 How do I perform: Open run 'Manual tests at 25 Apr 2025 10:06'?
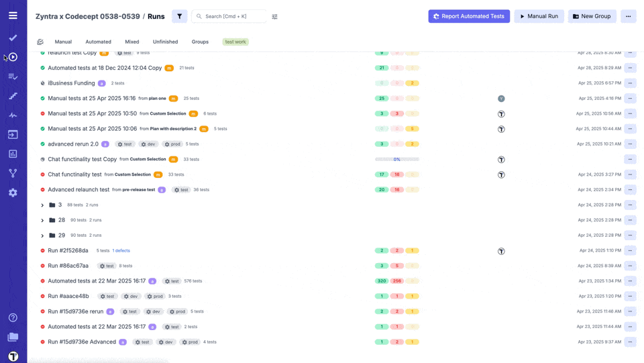point(92,129)
